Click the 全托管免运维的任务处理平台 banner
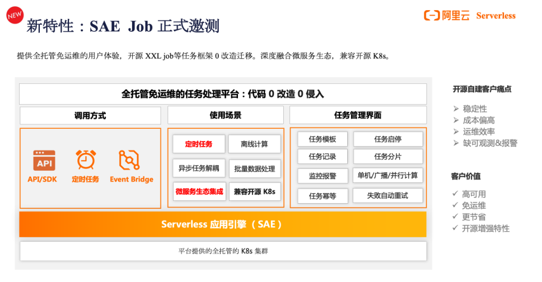The width and height of the screenshot is (542, 282). [x=223, y=94]
